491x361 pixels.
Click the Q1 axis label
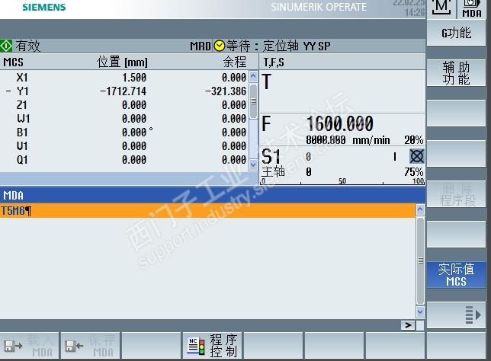click(x=22, y=160)
